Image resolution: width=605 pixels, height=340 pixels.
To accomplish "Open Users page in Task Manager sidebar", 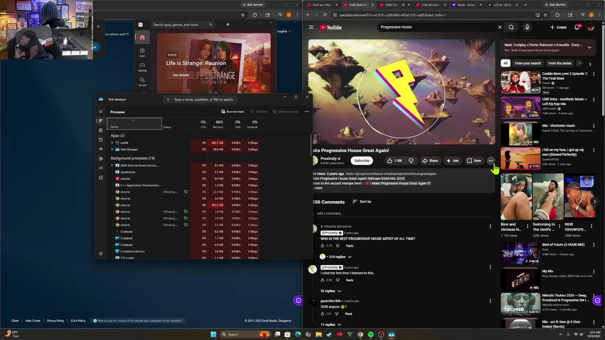I will pos(101,159).
